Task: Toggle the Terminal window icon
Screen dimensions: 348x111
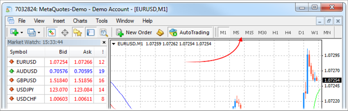Action: (x=91, y=33)
